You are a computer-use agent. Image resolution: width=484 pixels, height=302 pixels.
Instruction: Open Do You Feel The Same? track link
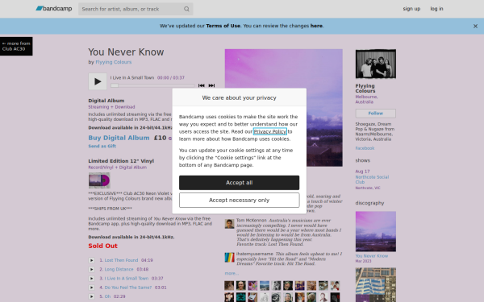pyautogui.click(x=128, y=288)
